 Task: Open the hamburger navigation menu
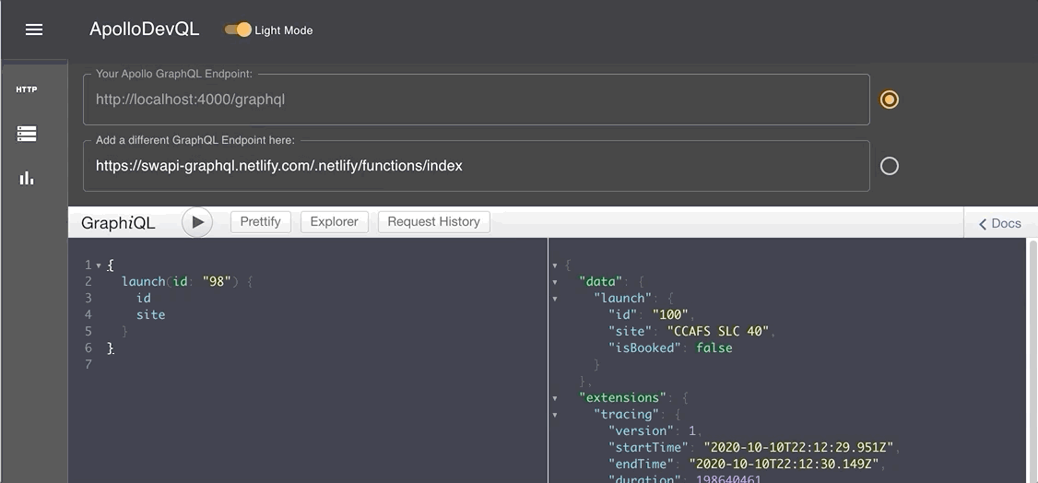34,29
